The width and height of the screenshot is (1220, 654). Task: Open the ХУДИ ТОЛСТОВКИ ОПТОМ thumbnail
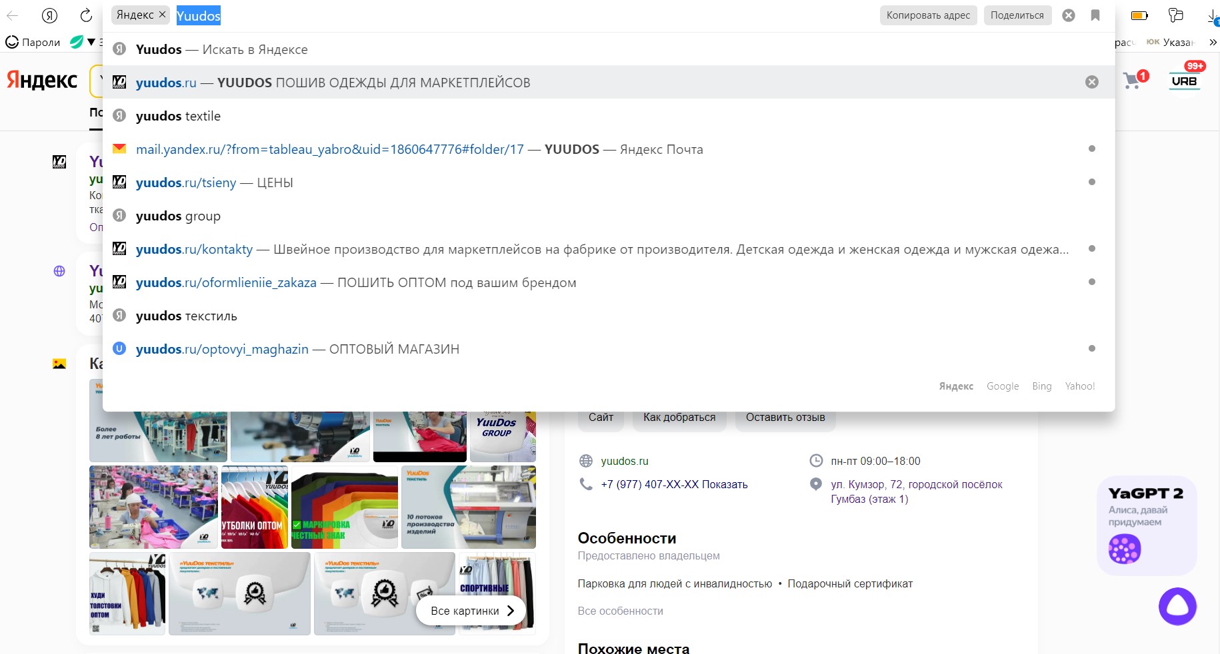[x=127, y=593]
